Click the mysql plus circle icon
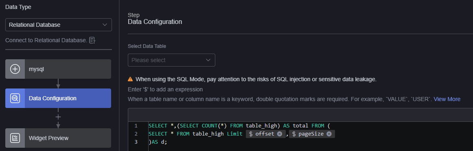The width and height of the screenshot is (473, 151). 15,69
